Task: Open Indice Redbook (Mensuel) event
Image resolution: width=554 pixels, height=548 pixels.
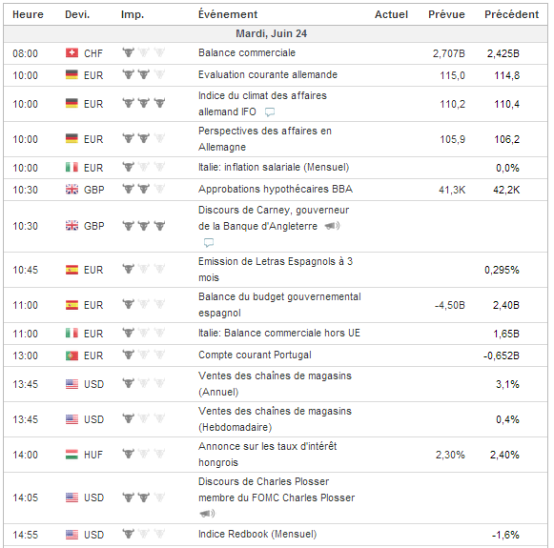Action: click(x=257, y=534)
